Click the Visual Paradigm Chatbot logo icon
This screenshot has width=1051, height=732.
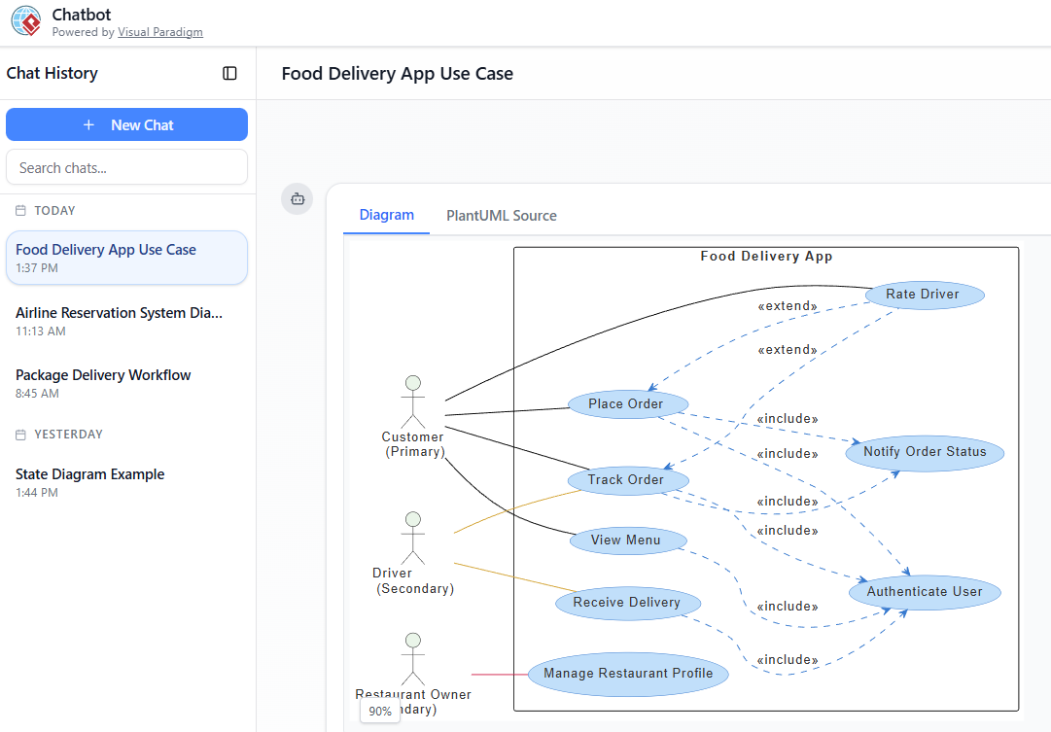click(26, 21)
